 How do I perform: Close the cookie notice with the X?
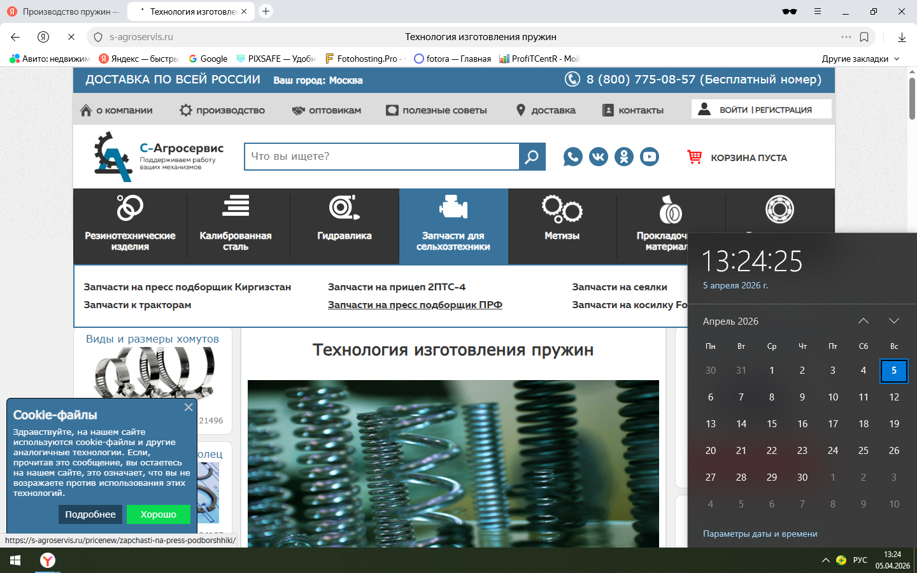(188, 407)
